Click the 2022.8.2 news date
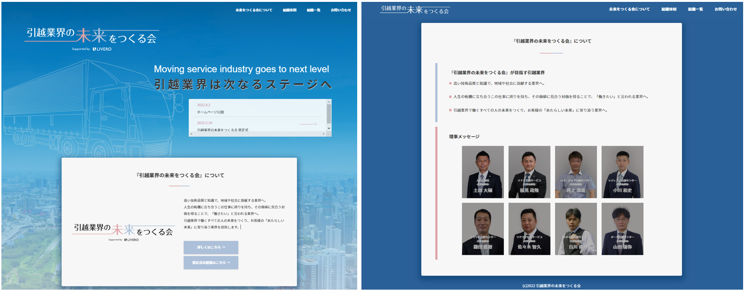The height and width of the screenshot is (292, 745). pyautogui.click(x=204, y=105)
